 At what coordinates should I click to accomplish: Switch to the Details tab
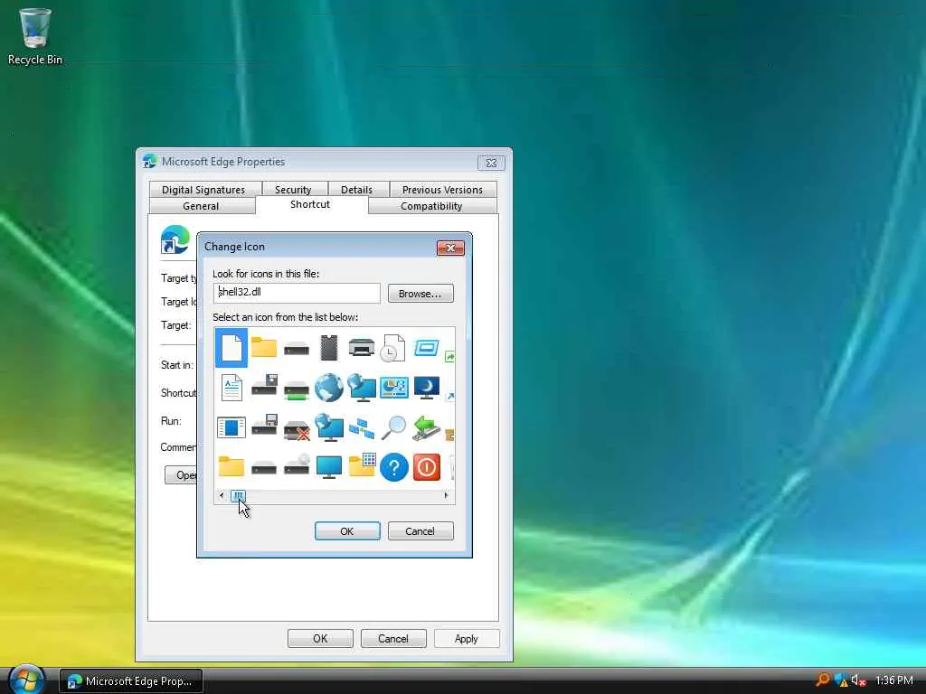356,190
